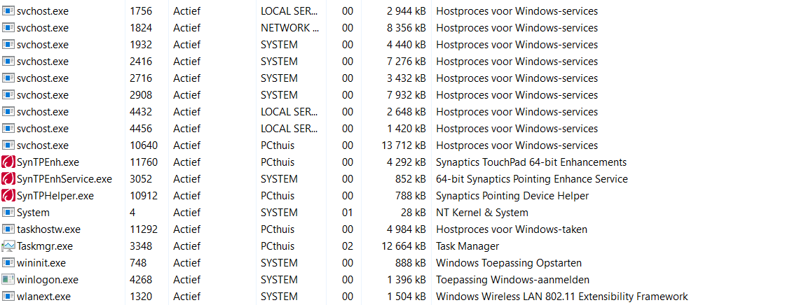Image resolution: width=792 pixels, height=305 pixels.
Task: Click the NETWORK user name cell
Action: [x=290, y=28]
